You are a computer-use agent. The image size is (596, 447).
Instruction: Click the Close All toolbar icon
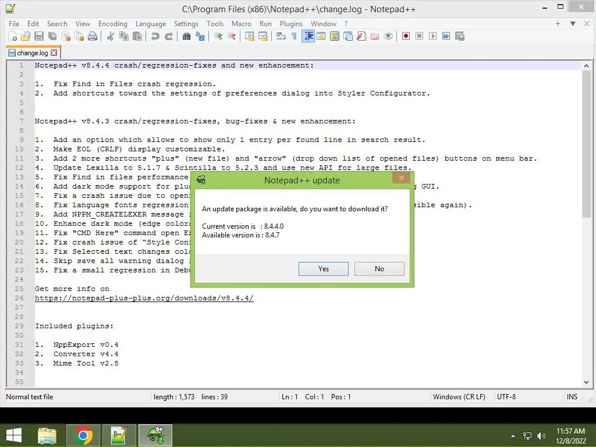point(79,36)
